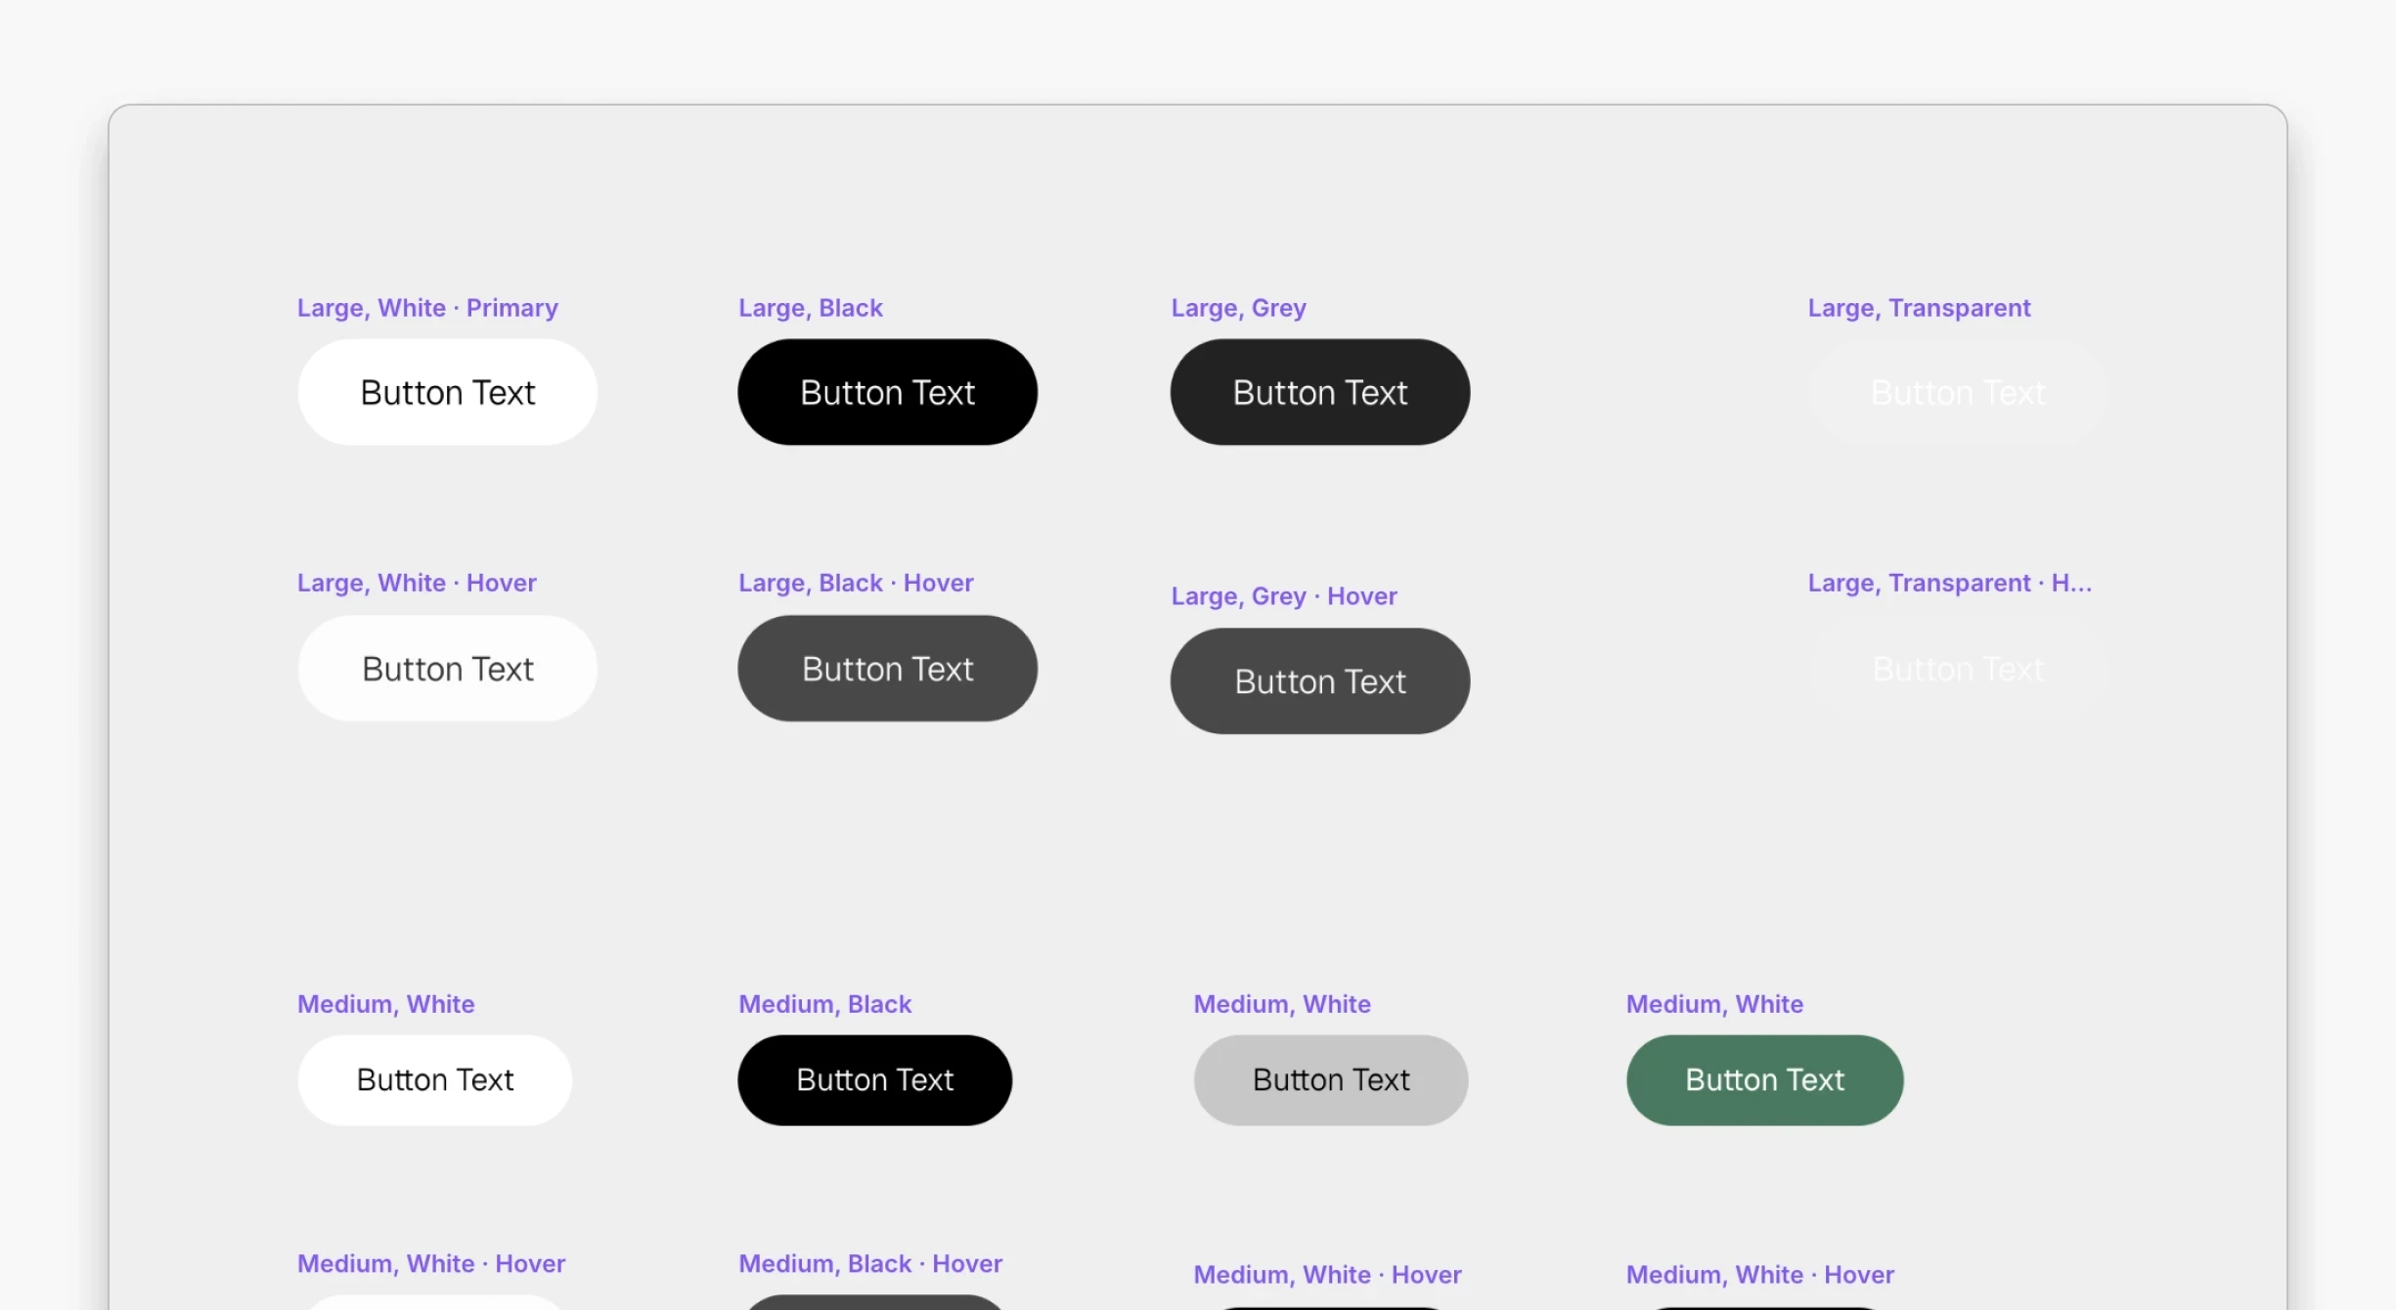Click the Large Black button
This screenshot has height=1310, width=2396.
click(x=887, y=392)
